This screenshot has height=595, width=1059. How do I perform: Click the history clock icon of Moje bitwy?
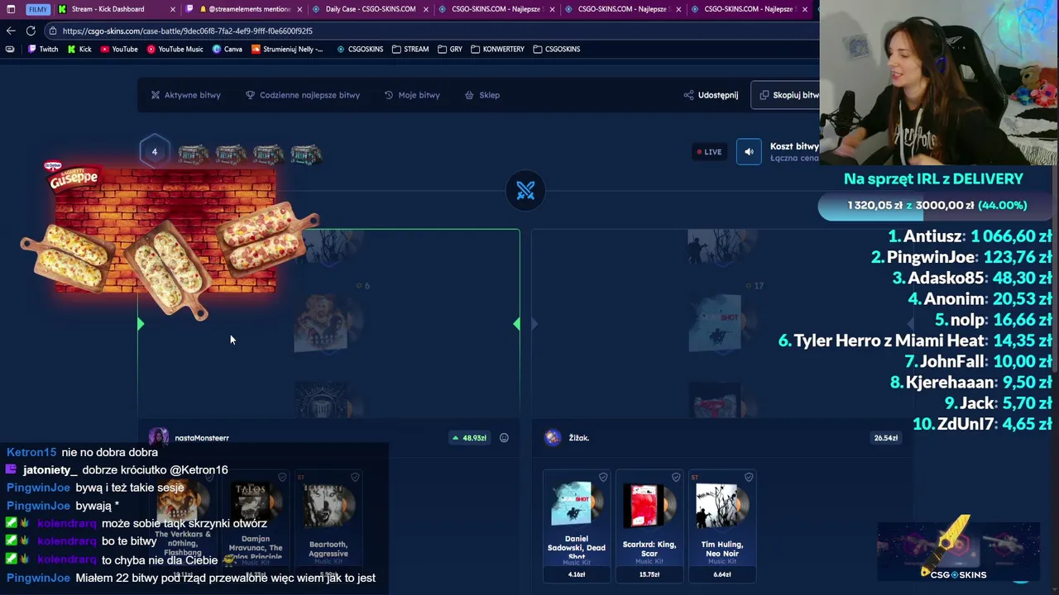tap(389, 95)
